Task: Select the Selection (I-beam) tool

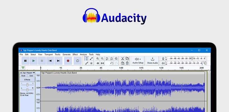Action: [x=87, y=59]
